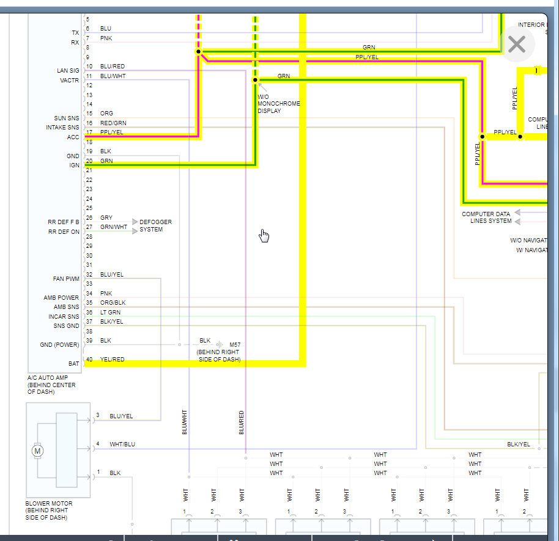Click the green-wire splice dot near W/O Monochrome Display
Viewport: 559px width, 541px height.
click(x=255, y=80)
